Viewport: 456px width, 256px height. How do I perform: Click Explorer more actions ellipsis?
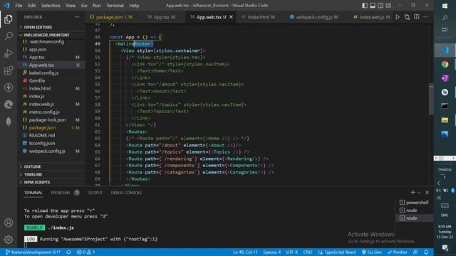point(77,17)
